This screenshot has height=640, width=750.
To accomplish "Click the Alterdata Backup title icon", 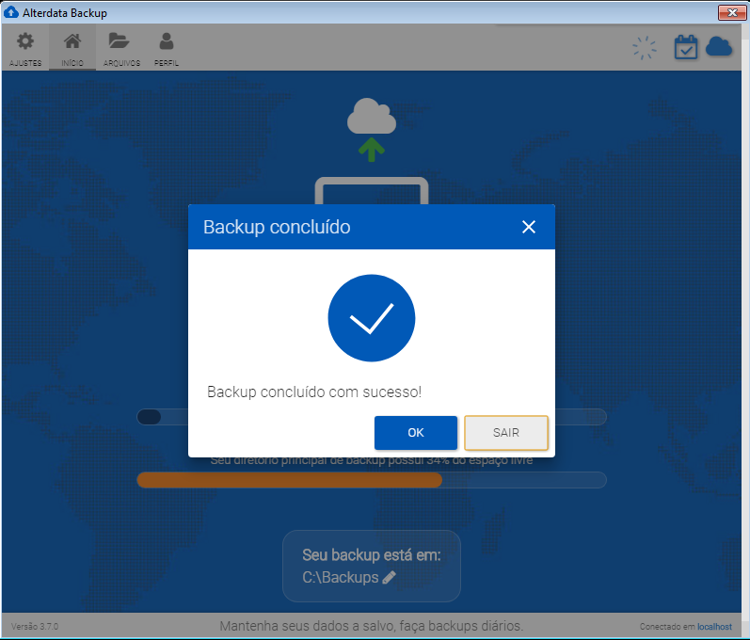I will (x=10, y=12).
